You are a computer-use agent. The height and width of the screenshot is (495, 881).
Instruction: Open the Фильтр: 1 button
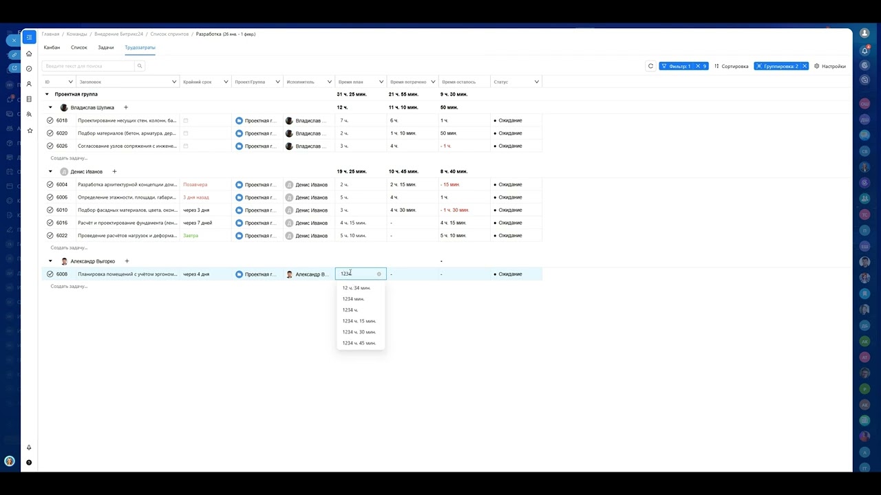pyautogui.click(x=676, y=66)
